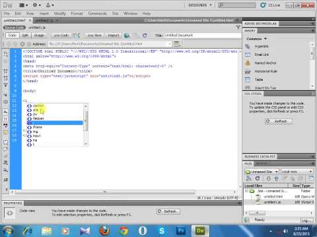
Task: Click the code hint list scroll-up arrow
Action: 86,106
